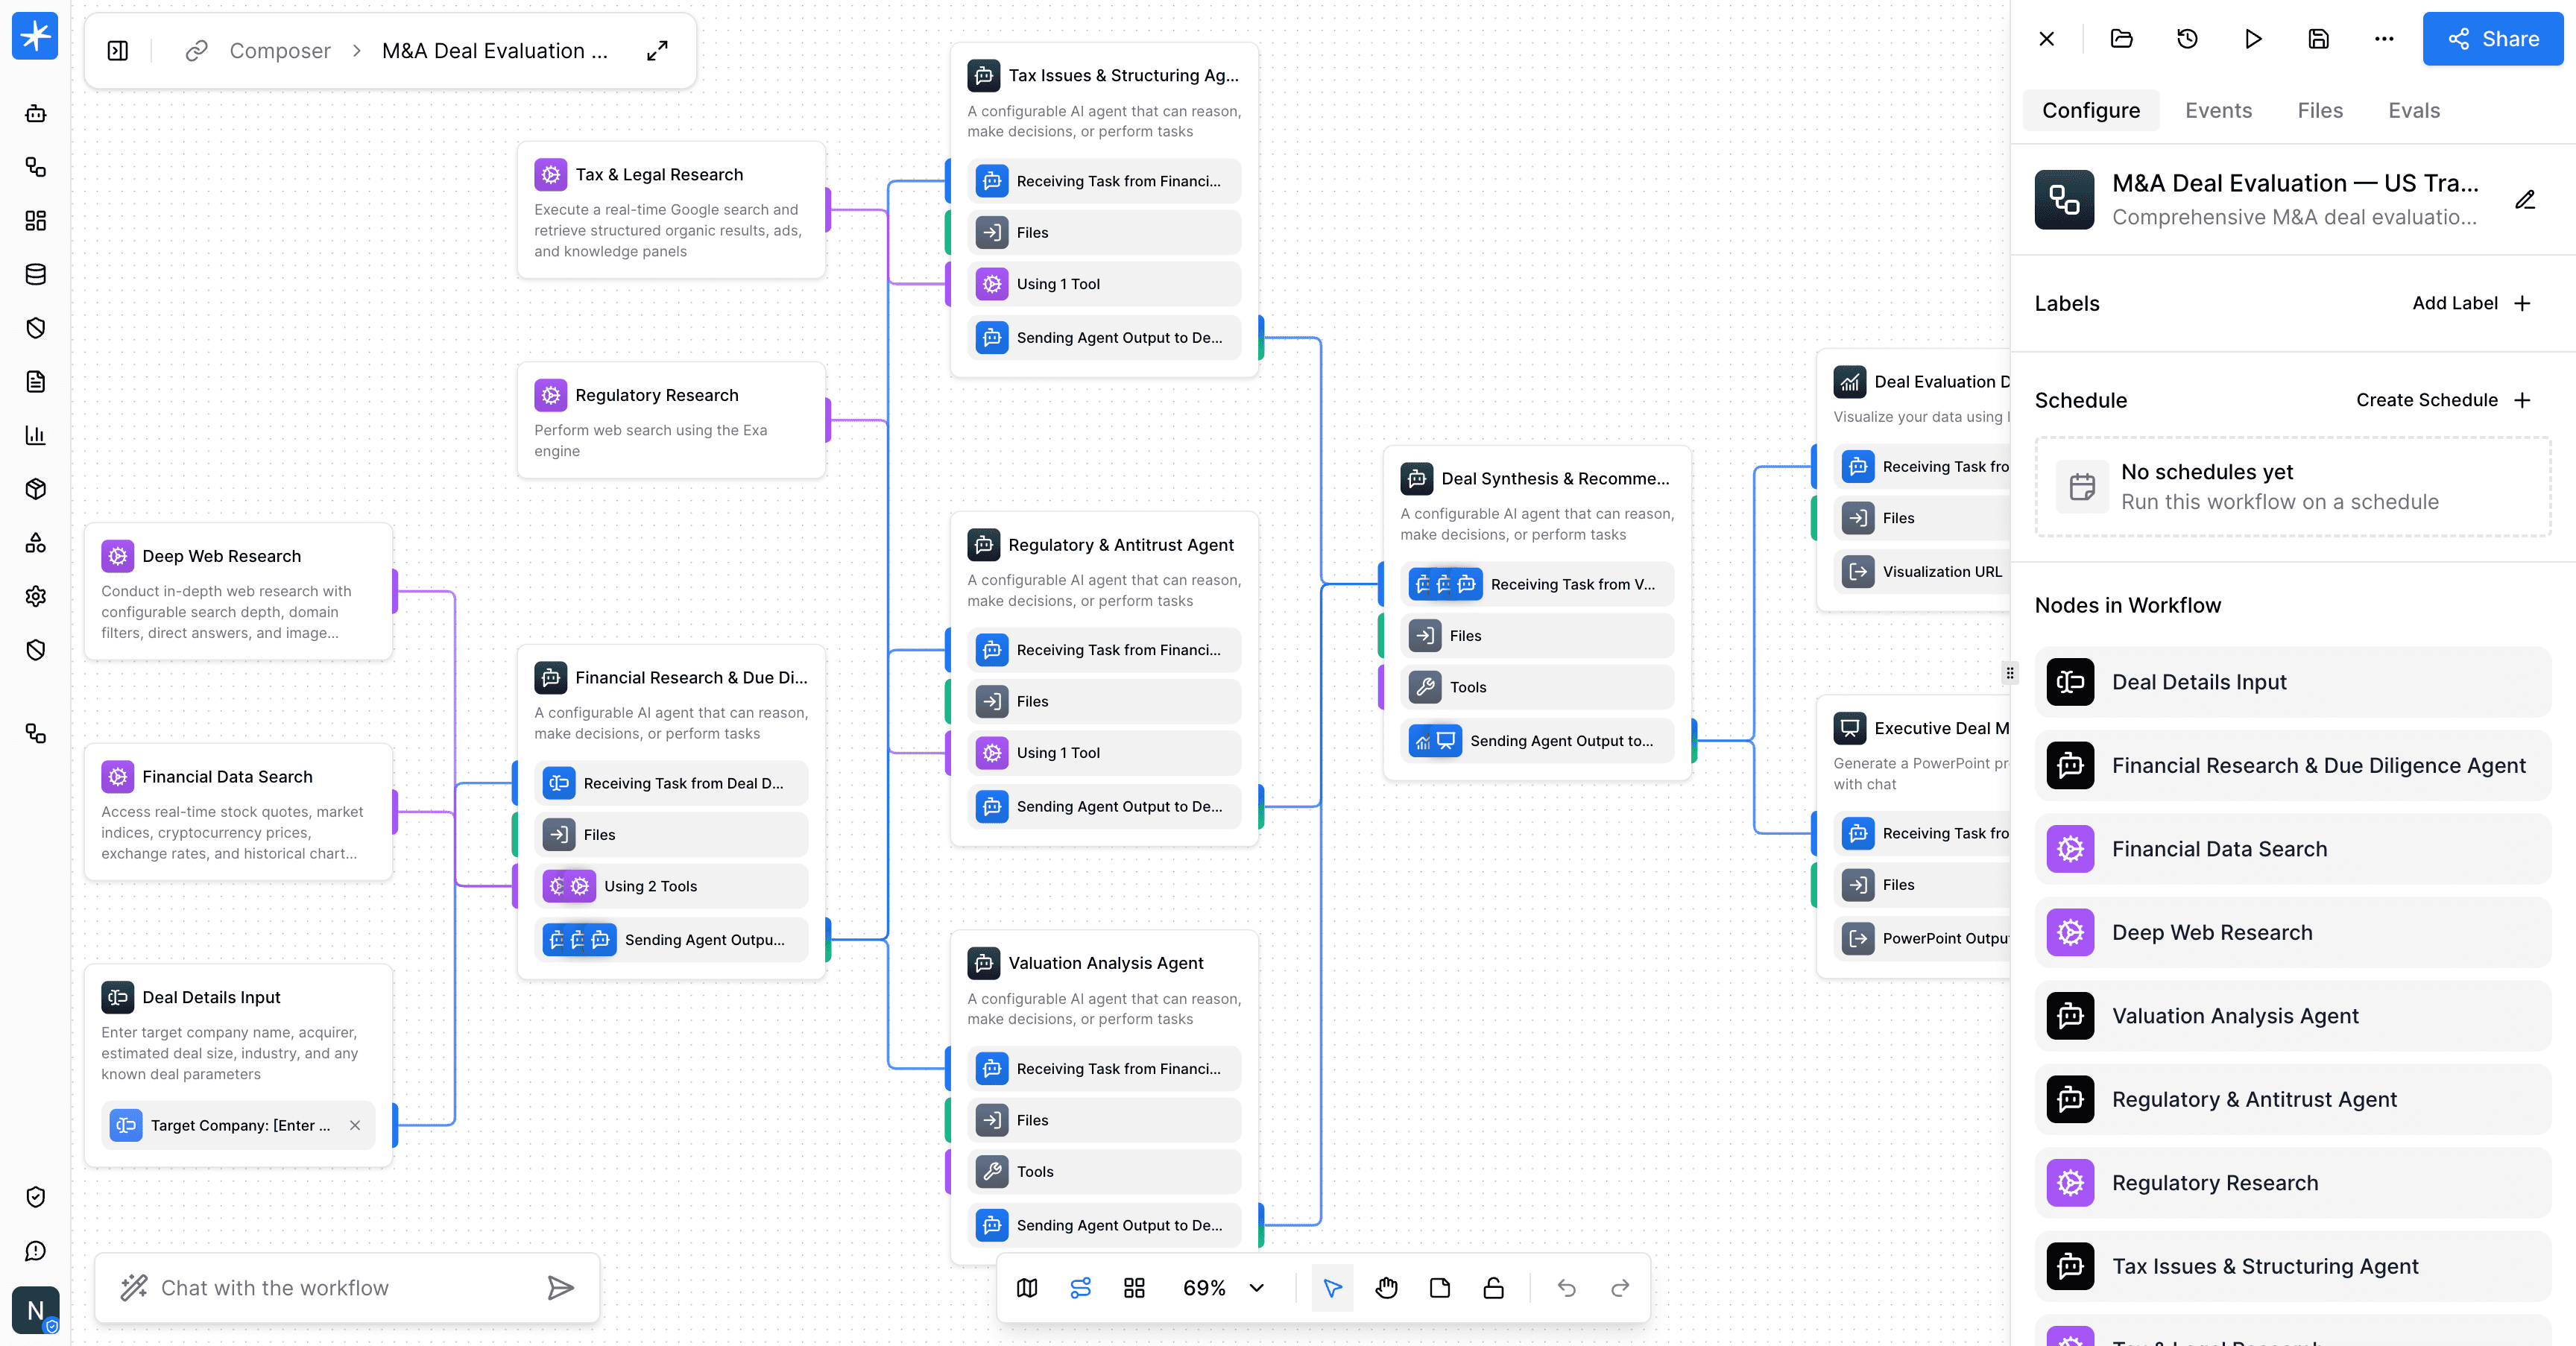Click the Composer breadcrumb
This screenshot has width=2576, height=1346.
[x=280, y=50]
